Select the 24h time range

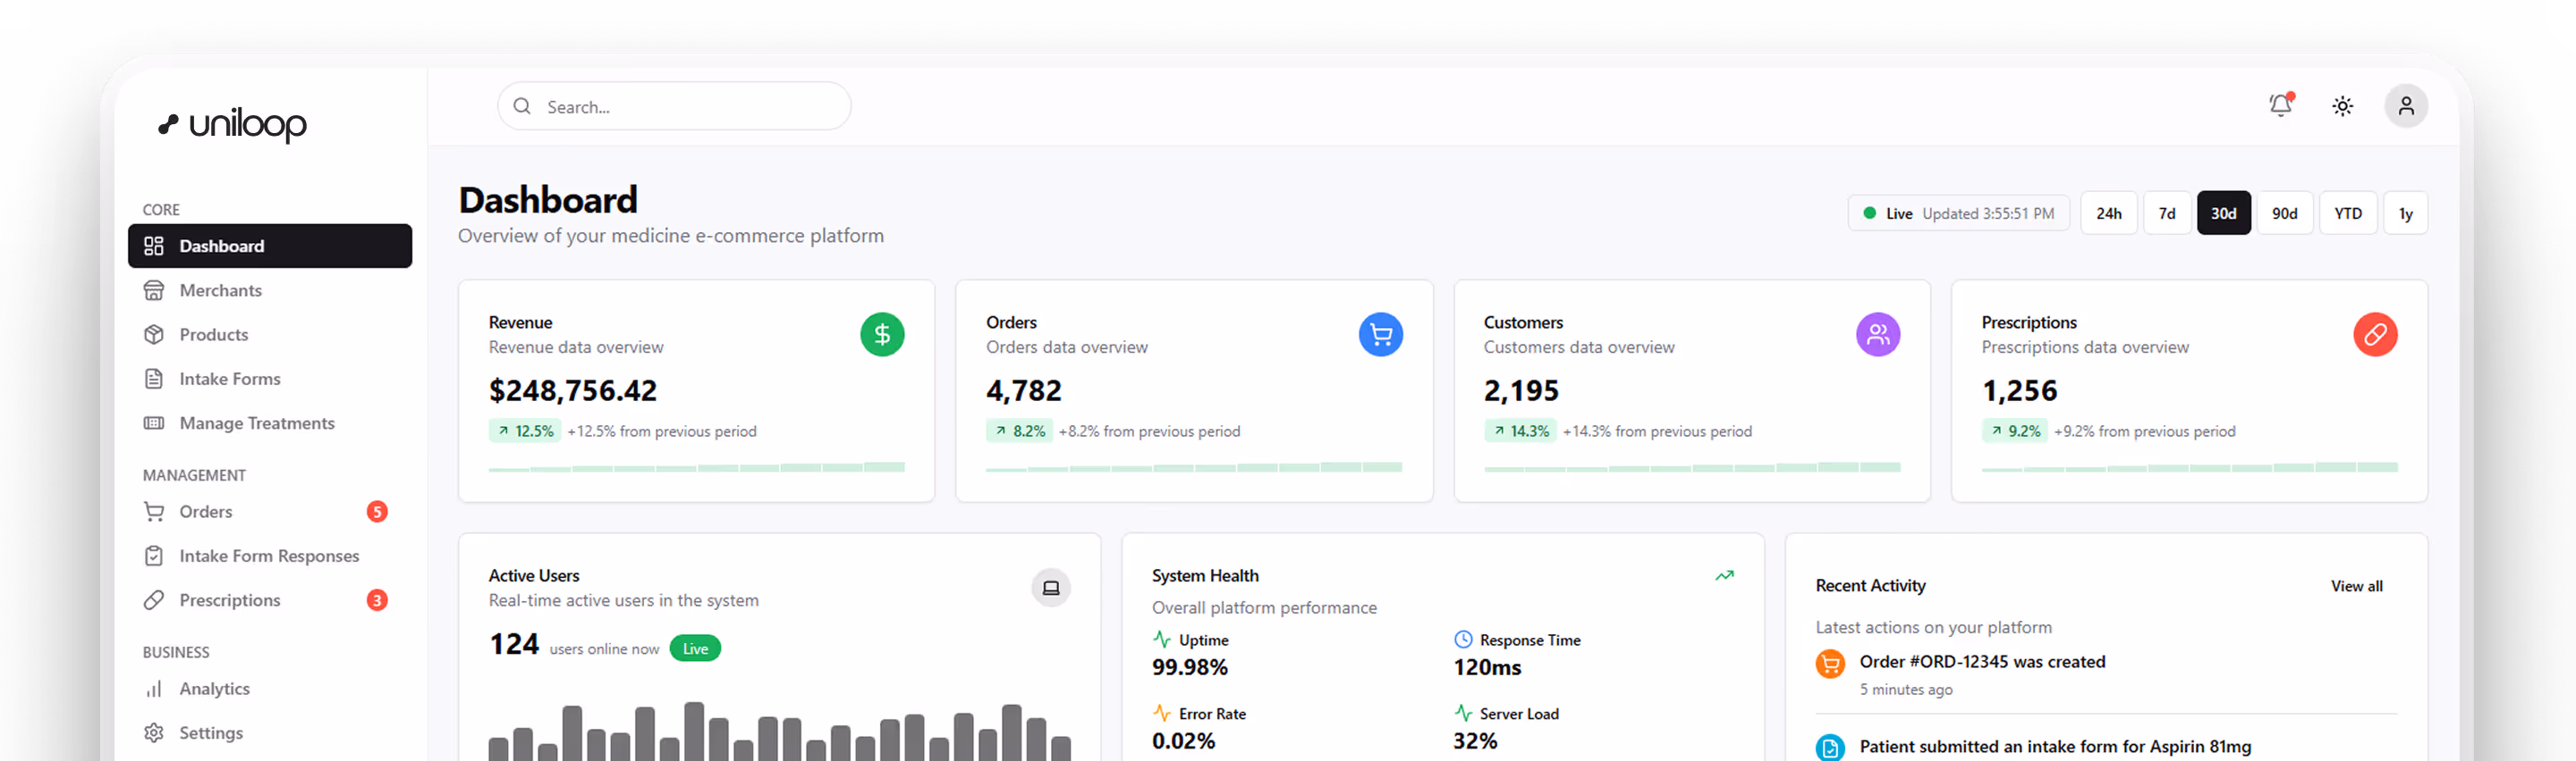(2109, 213)
